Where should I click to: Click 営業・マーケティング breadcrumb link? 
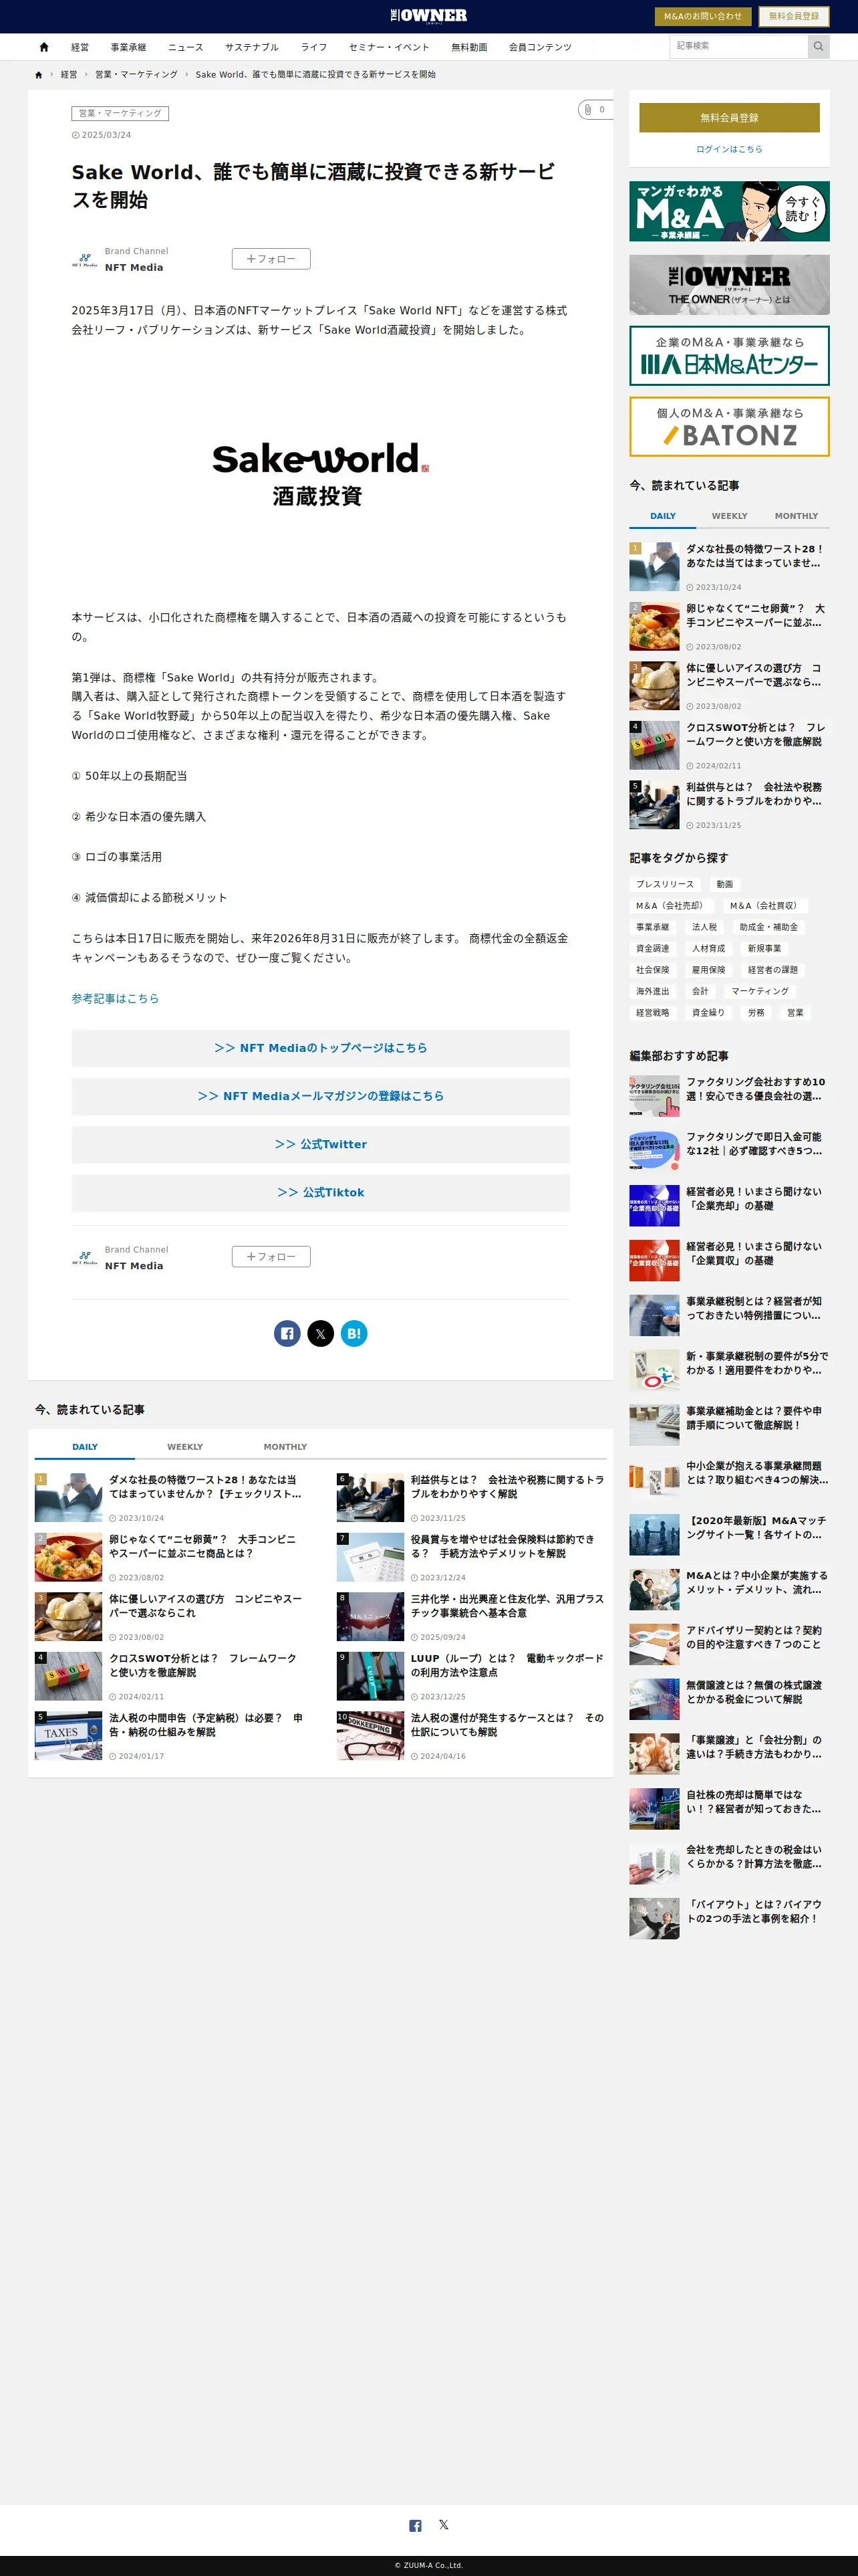pos(136,75)
